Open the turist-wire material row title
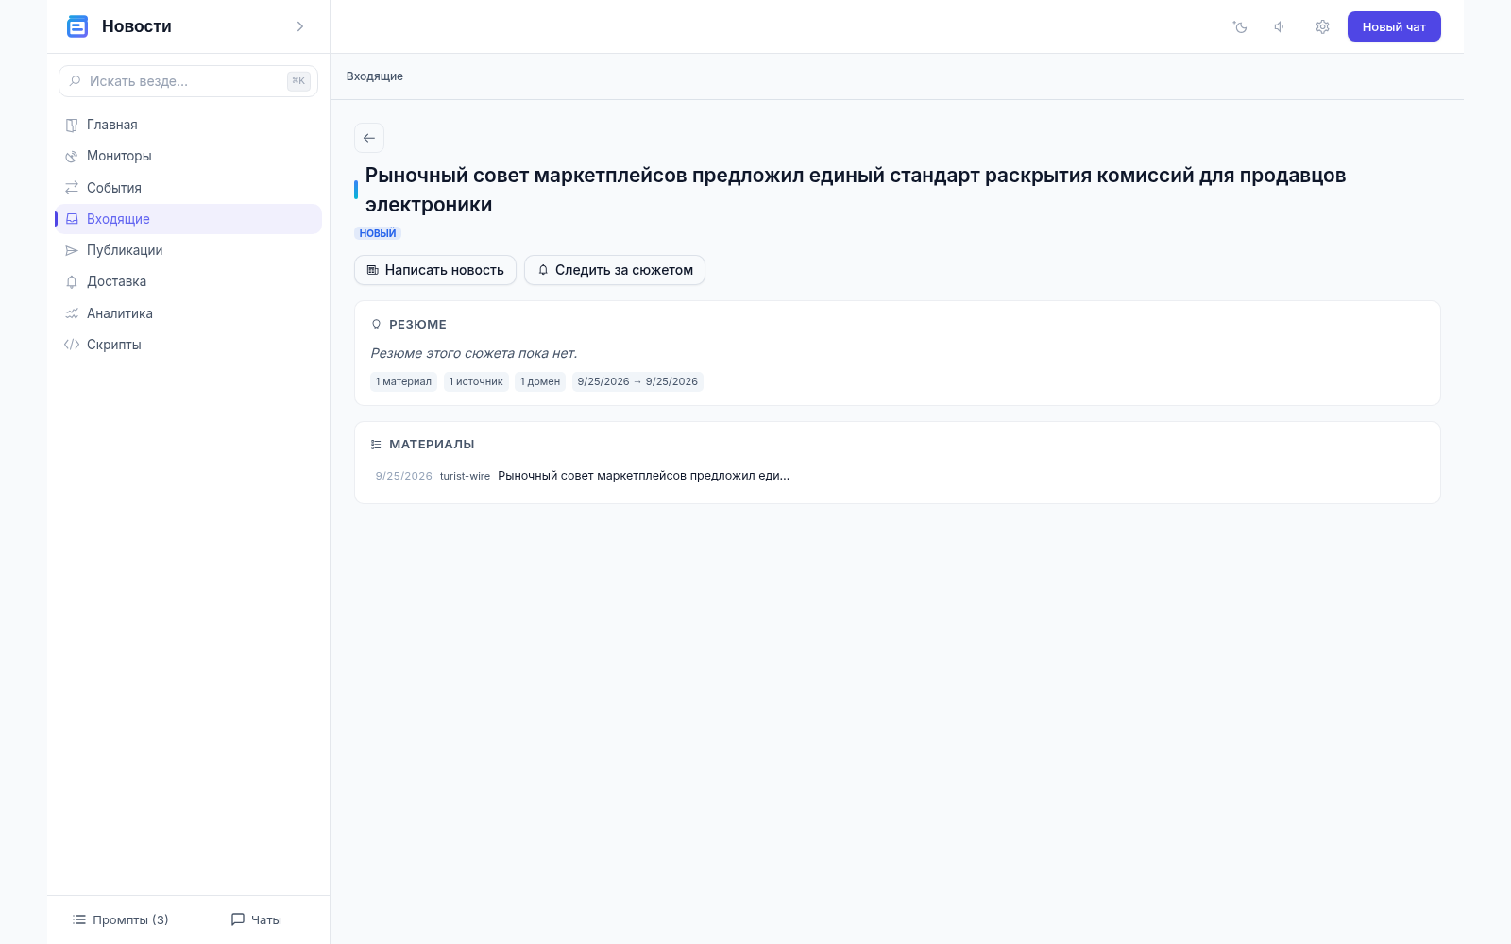Screen dimensions: 1511x944 (644, 476)
